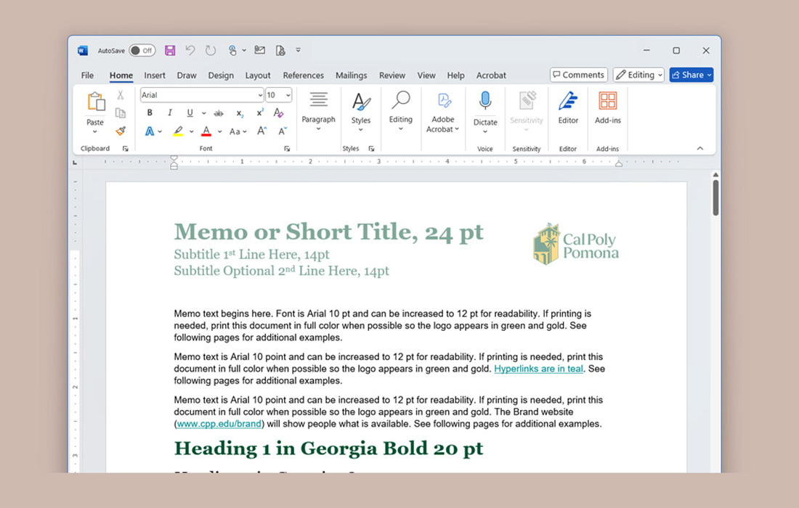Click the Subscript x₂ icon
799x508 pixels.
point(240,113)
